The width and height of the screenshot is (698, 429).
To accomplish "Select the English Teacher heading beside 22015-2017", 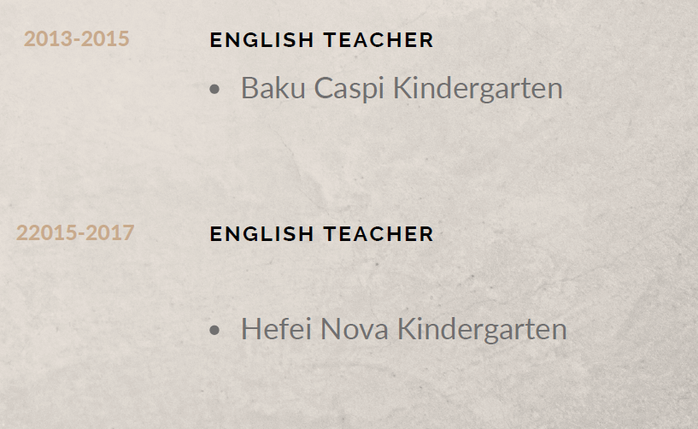I will 321,233.
